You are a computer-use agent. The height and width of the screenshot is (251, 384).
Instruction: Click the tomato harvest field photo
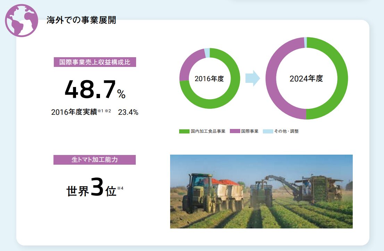coord(261,192)
